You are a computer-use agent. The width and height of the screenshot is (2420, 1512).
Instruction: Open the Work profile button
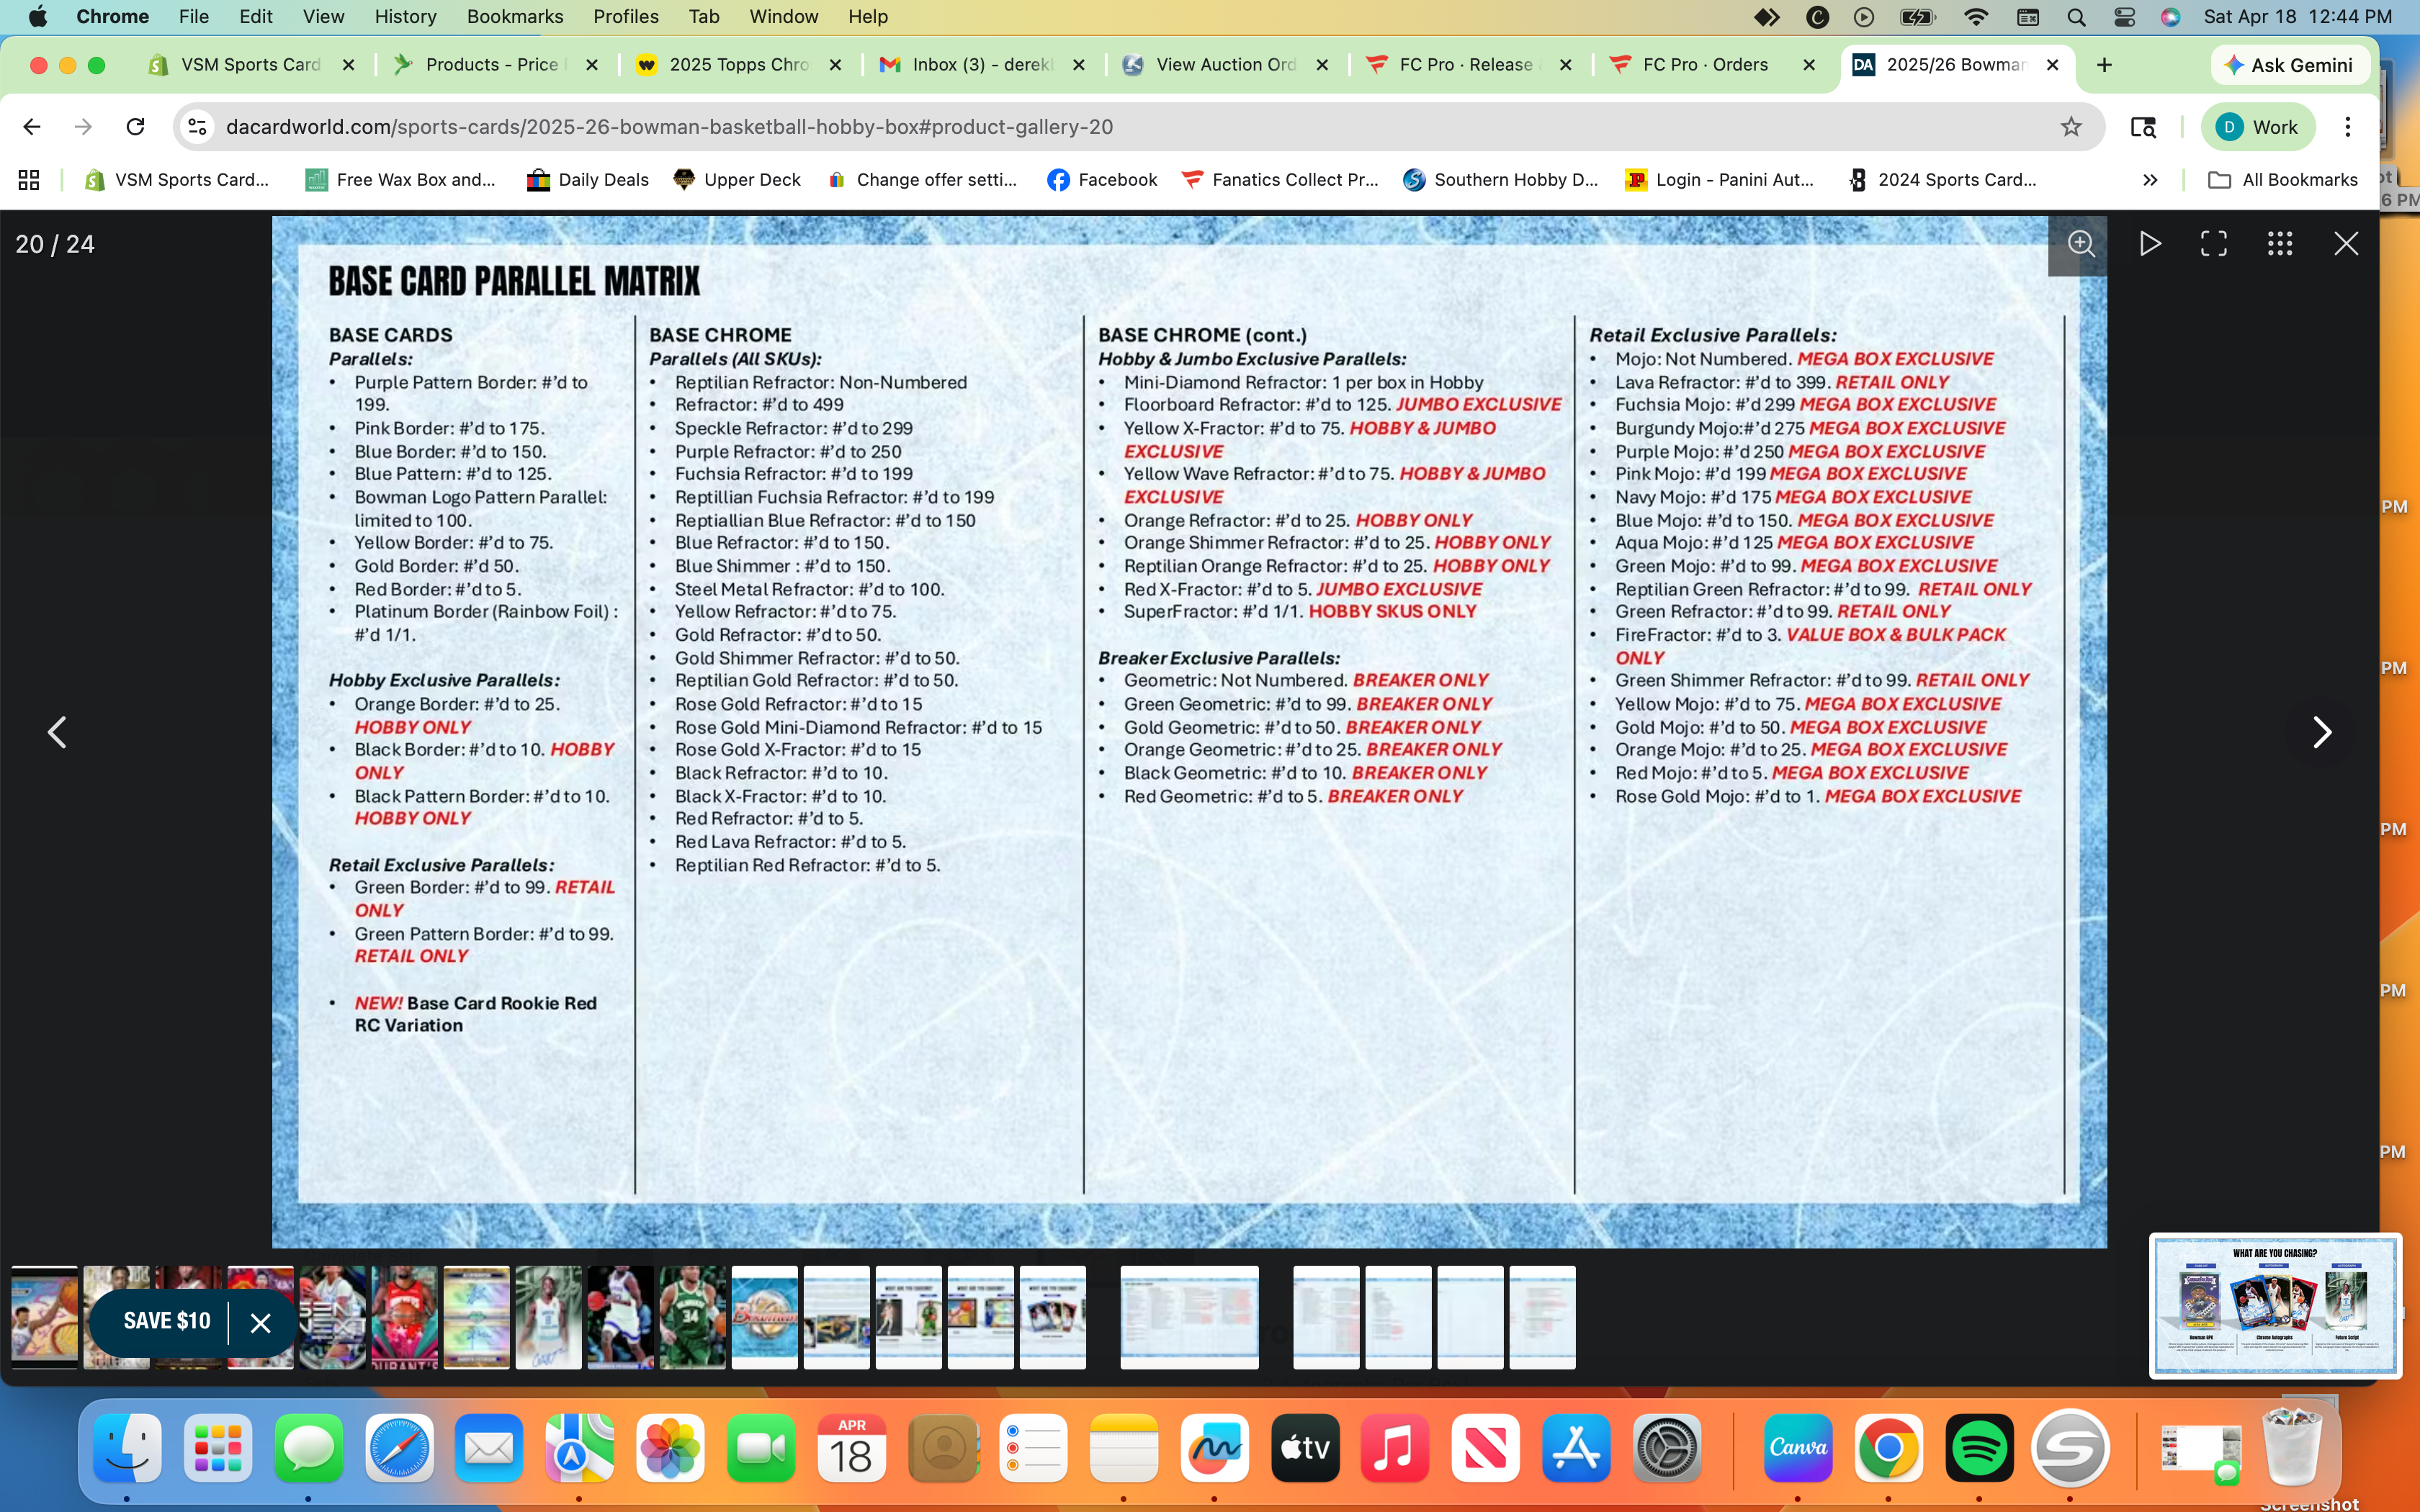coord(2258,127)
